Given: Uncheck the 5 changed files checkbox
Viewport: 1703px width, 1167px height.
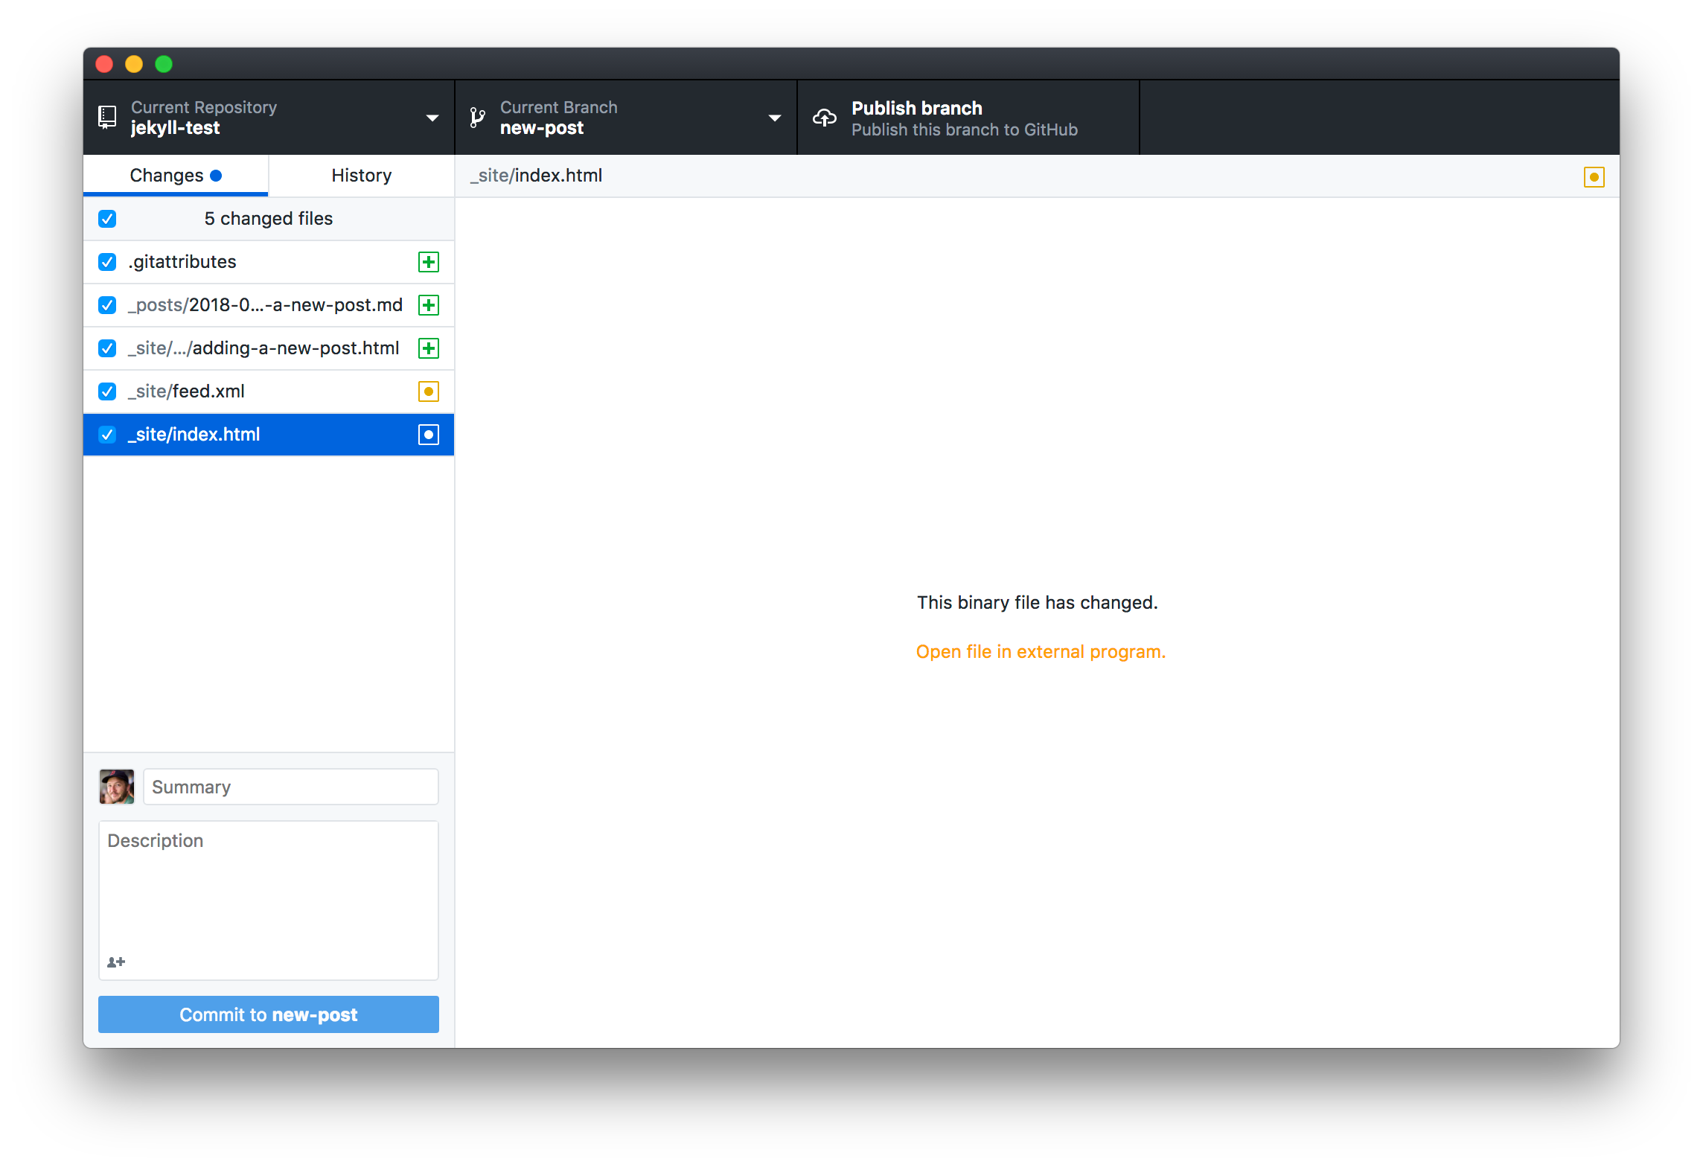Looking at the screenshot, I should pos(107,218).
